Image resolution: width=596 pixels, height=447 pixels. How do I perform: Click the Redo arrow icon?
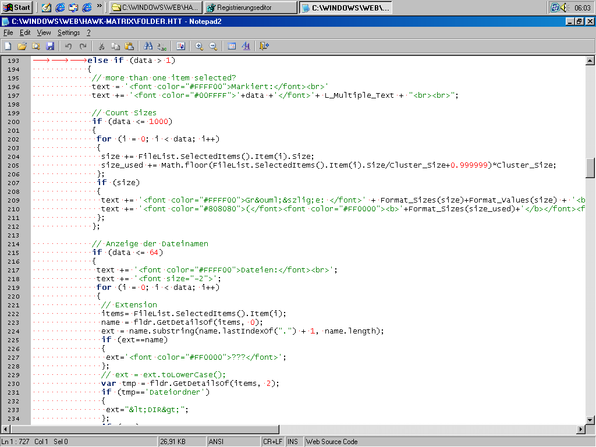pos(83,47)
